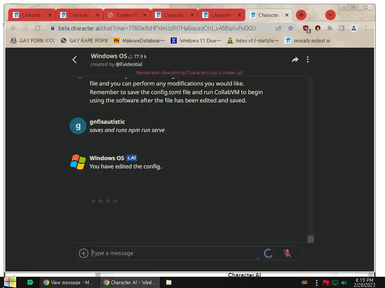Image resolution: width=385 pixels, height=288 pixels.
Task: Close the 0.webp tab
Action: coord(145,15)
